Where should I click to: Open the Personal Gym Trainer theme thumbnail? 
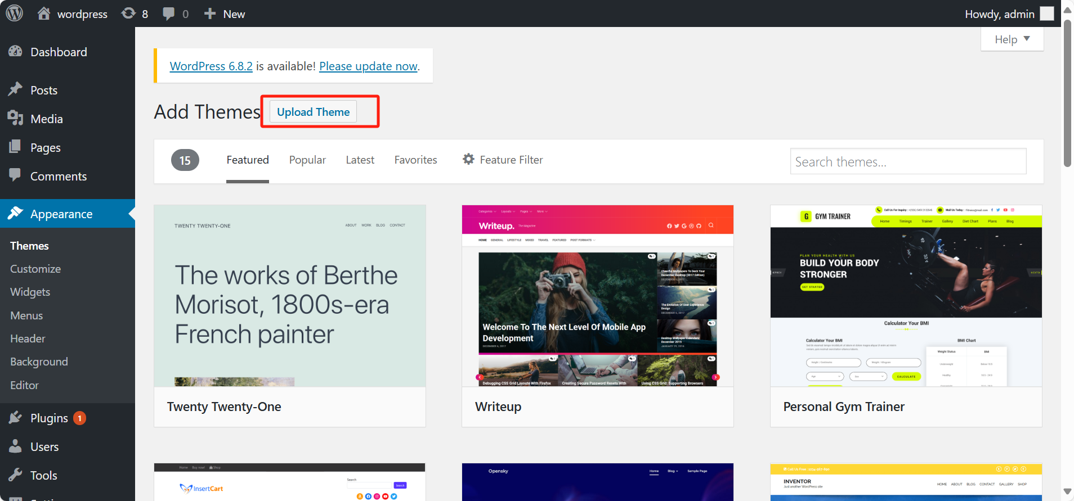click(x=906, y=296)
